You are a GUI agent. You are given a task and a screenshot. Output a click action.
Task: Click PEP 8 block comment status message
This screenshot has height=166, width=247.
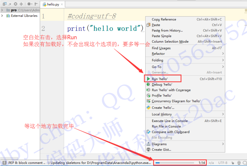click(26, 163)
